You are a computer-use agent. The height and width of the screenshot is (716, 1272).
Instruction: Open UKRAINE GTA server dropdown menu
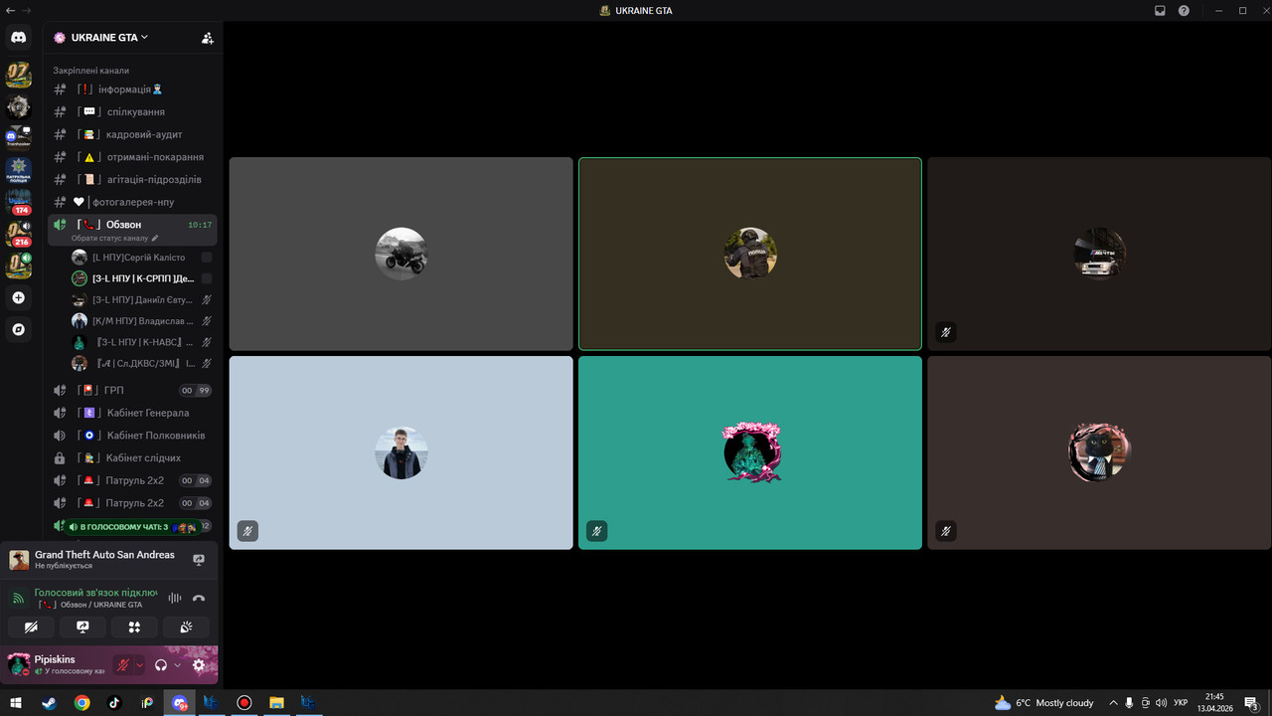[109, 38]
